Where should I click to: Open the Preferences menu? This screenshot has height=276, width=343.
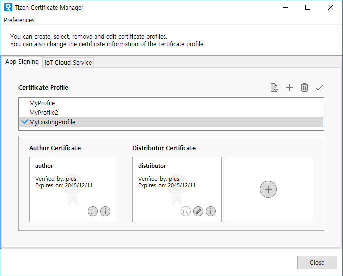pyautogui.click(x=19, y=20)
